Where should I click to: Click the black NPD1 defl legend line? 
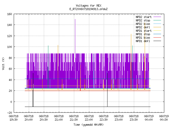157,41
